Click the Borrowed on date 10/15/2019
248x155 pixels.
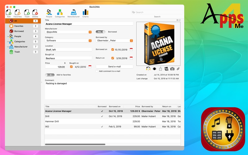click(x=121, y=50)
